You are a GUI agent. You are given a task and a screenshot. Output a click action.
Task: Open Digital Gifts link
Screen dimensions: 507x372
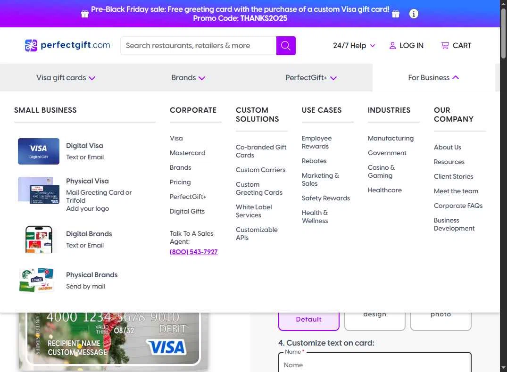click(x=187, y=211)
